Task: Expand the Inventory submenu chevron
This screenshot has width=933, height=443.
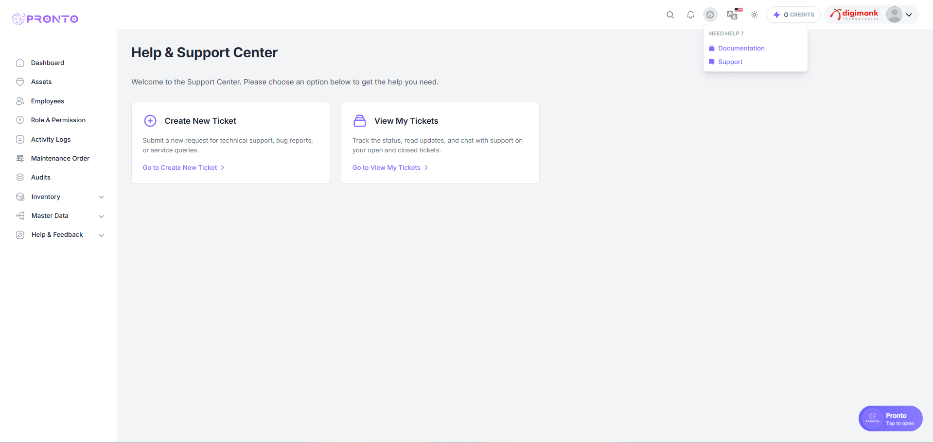Action: coord(102,197)
